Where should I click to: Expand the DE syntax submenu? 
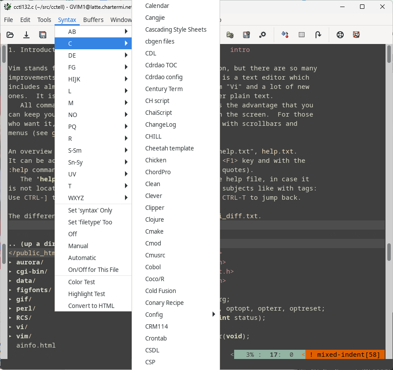click(x=93, y=55)
